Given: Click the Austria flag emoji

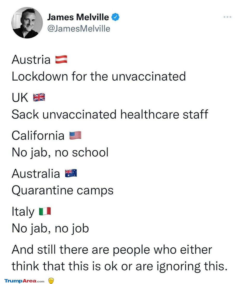Looking at the screenshot, I should [61, 60].
